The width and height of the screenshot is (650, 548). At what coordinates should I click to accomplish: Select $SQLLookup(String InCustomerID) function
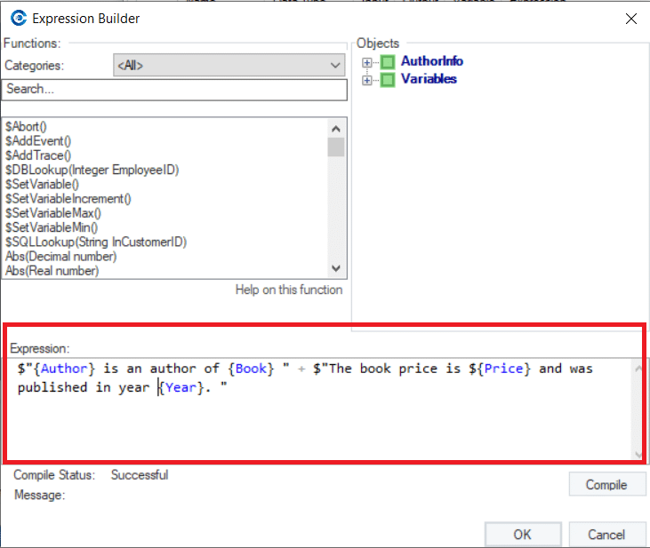point(96,242)
